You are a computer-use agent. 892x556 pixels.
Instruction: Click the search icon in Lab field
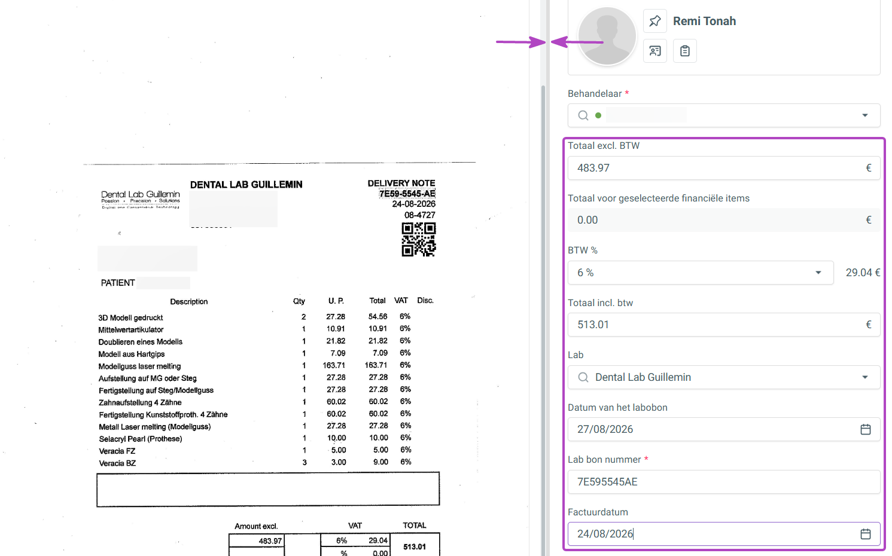coord(583,377)
